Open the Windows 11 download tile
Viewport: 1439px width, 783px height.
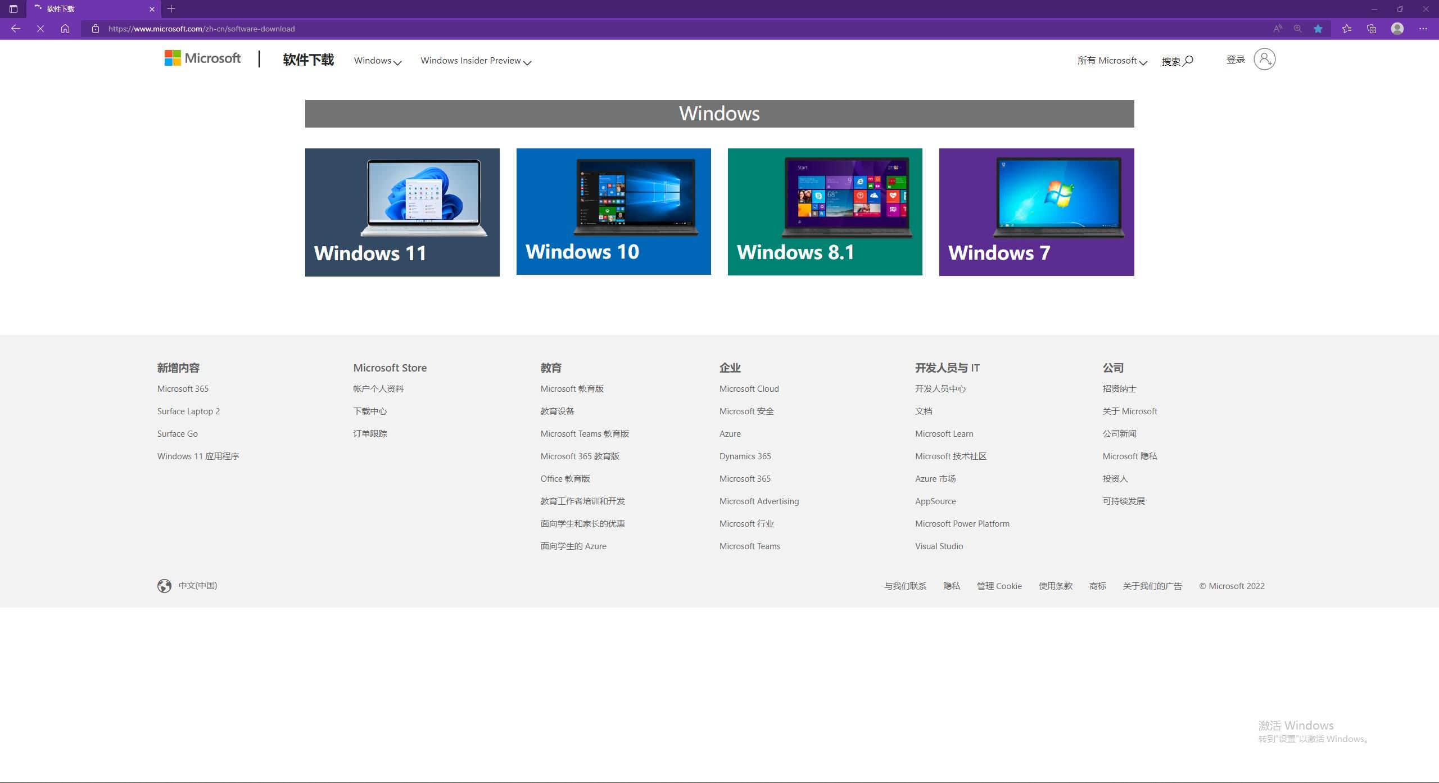[x=402, y=212]
